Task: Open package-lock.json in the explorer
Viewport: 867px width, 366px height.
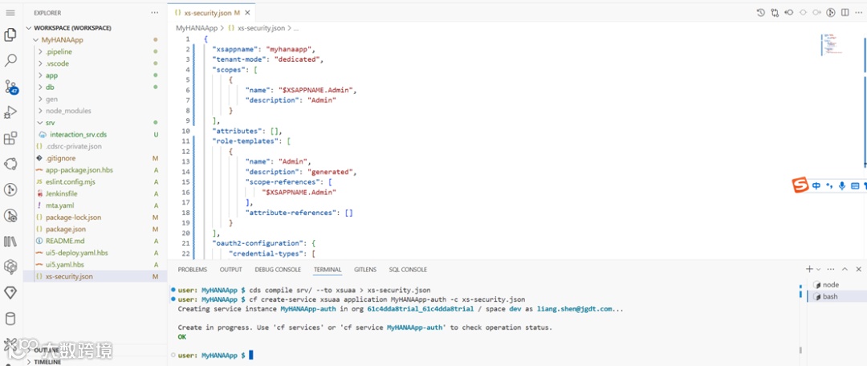Action: (x=73, y=218)
